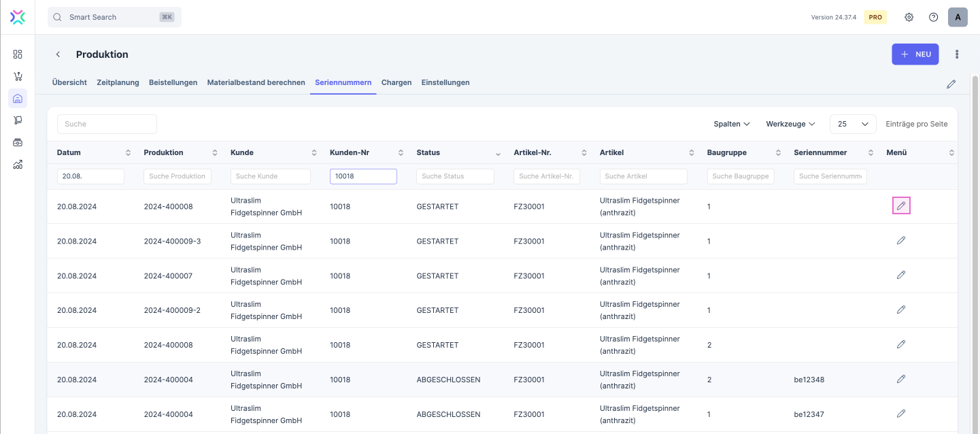
Task: Open the analytics chart sidebar icon
Action: coord(18,164)
